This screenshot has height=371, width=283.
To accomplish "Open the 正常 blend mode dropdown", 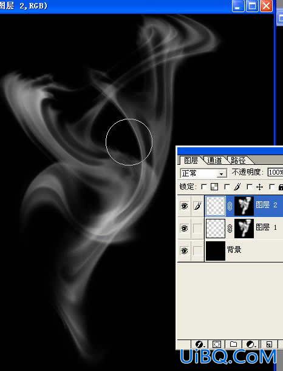I will click(x=203, y=173).
